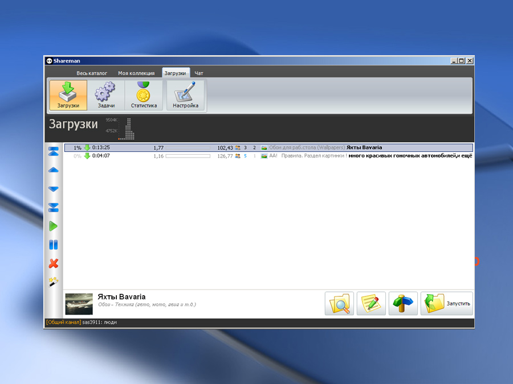Move download to top of queue
Image resolution: width=513 pixels, height=384 pixels.
tap(54, 151)
